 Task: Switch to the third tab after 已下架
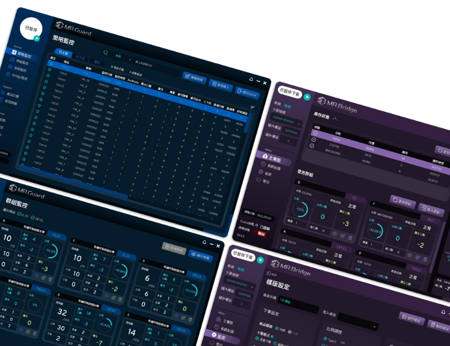point(97,62)
